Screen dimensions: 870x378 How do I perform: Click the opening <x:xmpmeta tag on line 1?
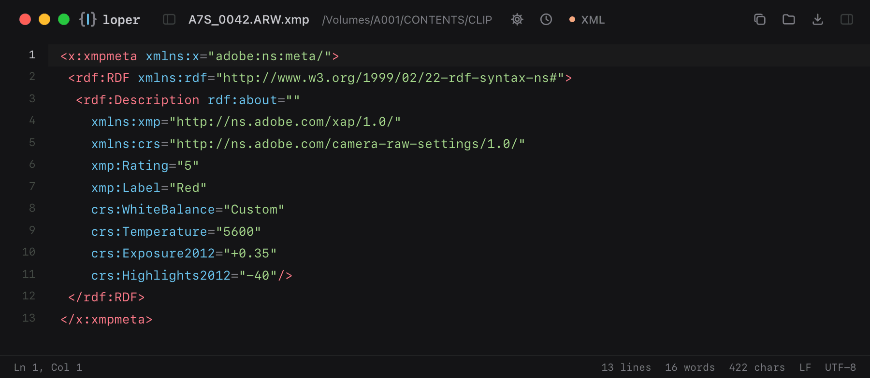point(99,56)
